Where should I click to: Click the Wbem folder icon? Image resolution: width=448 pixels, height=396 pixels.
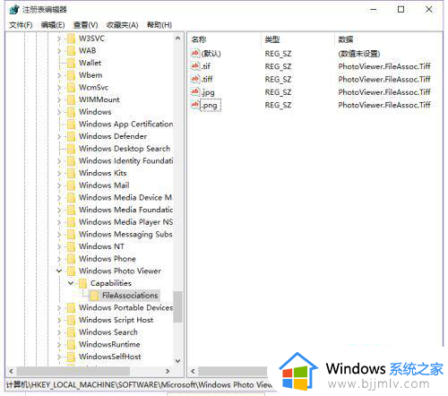tap(71, 75)
